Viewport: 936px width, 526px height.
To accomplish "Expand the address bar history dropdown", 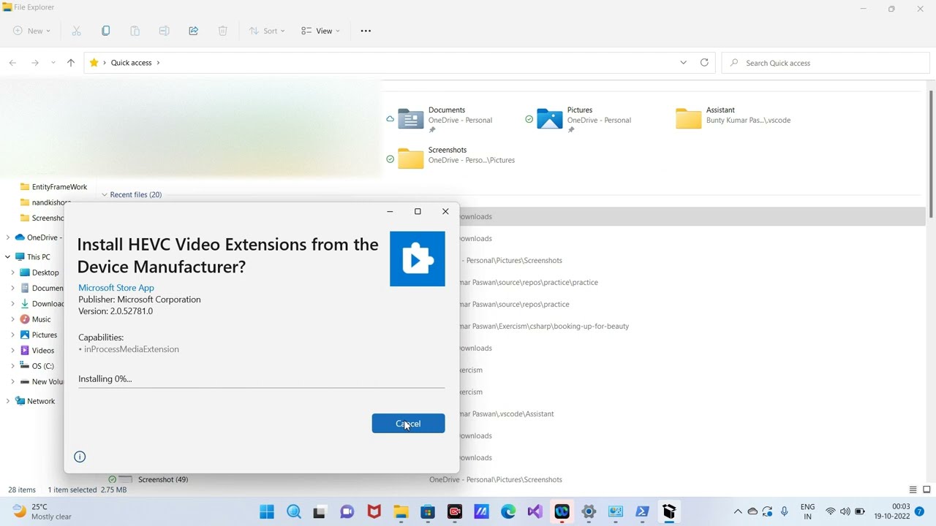I will tap(683, 63).
